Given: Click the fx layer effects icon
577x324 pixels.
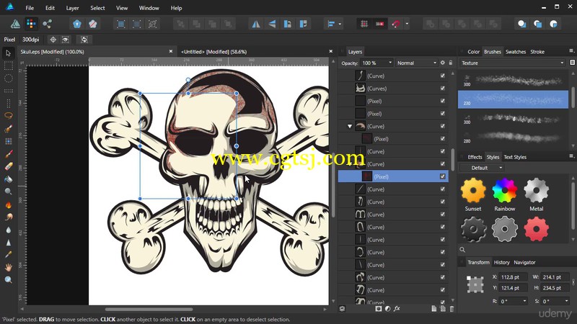Looking at the screenshot, I should click(x=397, y=309).
